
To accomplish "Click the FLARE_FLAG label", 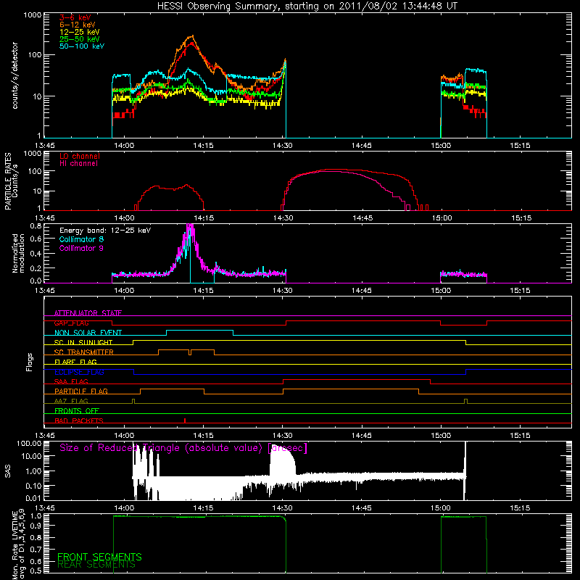I will click(75, 362).
